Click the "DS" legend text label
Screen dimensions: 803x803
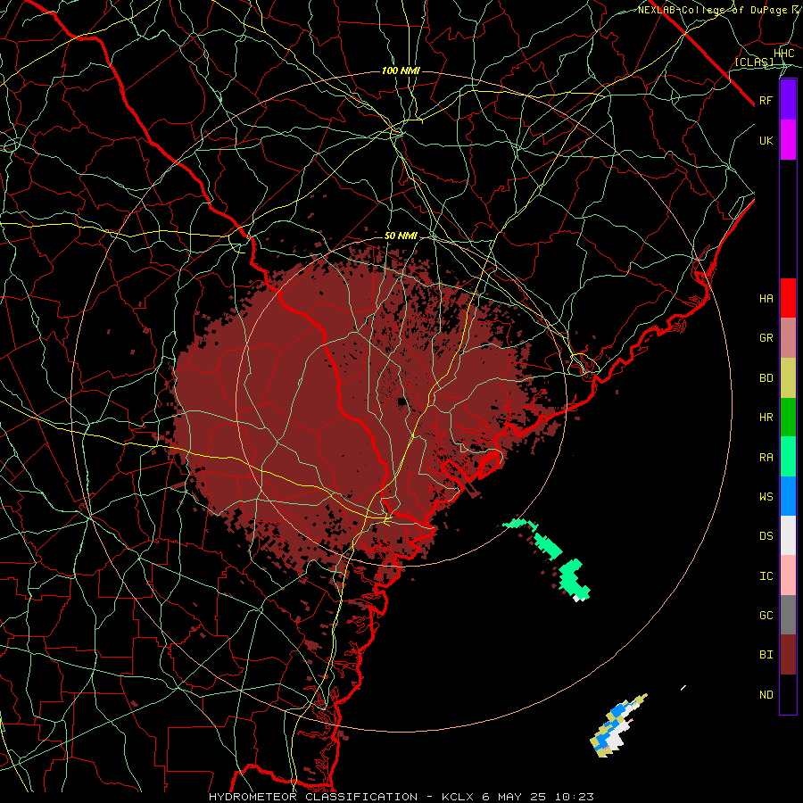[766, 536]
